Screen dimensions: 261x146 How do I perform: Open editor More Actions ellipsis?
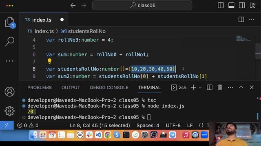[252, 19]
